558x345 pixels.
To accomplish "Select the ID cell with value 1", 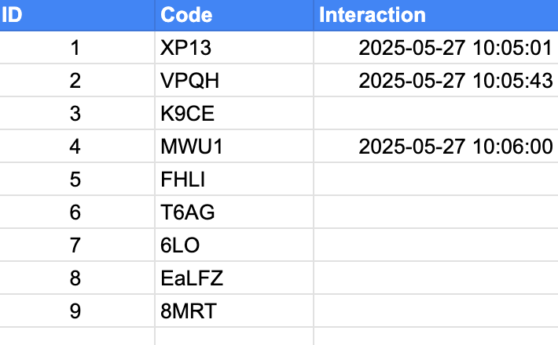I will coord(77,48).
